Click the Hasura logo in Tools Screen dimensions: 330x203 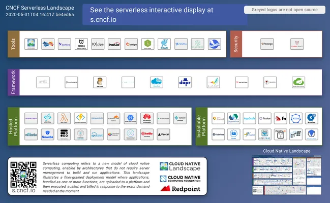[x=81, y=44]
